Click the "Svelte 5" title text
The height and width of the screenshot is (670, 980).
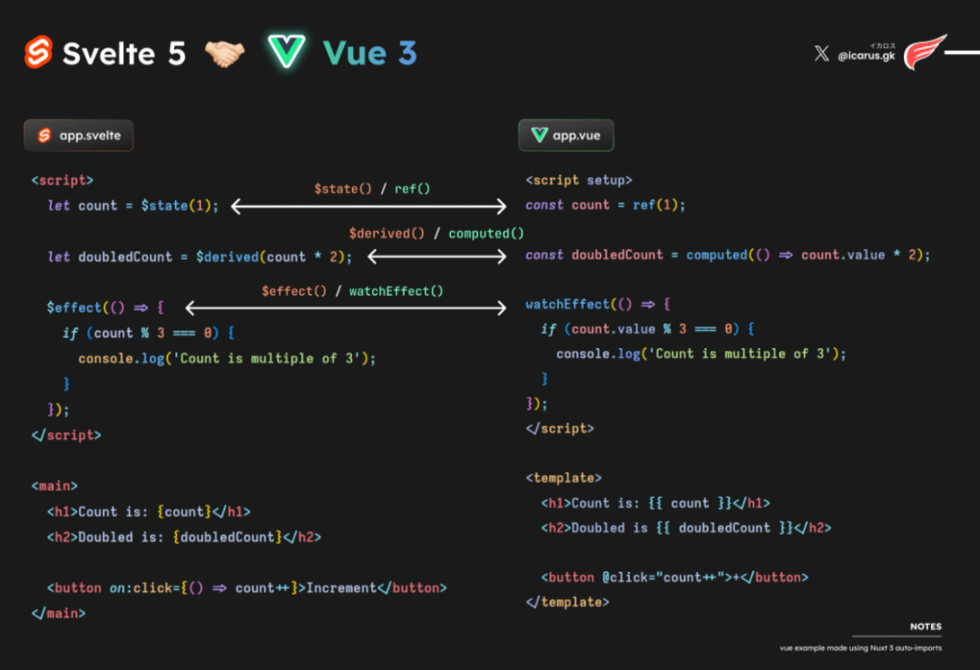124,53
